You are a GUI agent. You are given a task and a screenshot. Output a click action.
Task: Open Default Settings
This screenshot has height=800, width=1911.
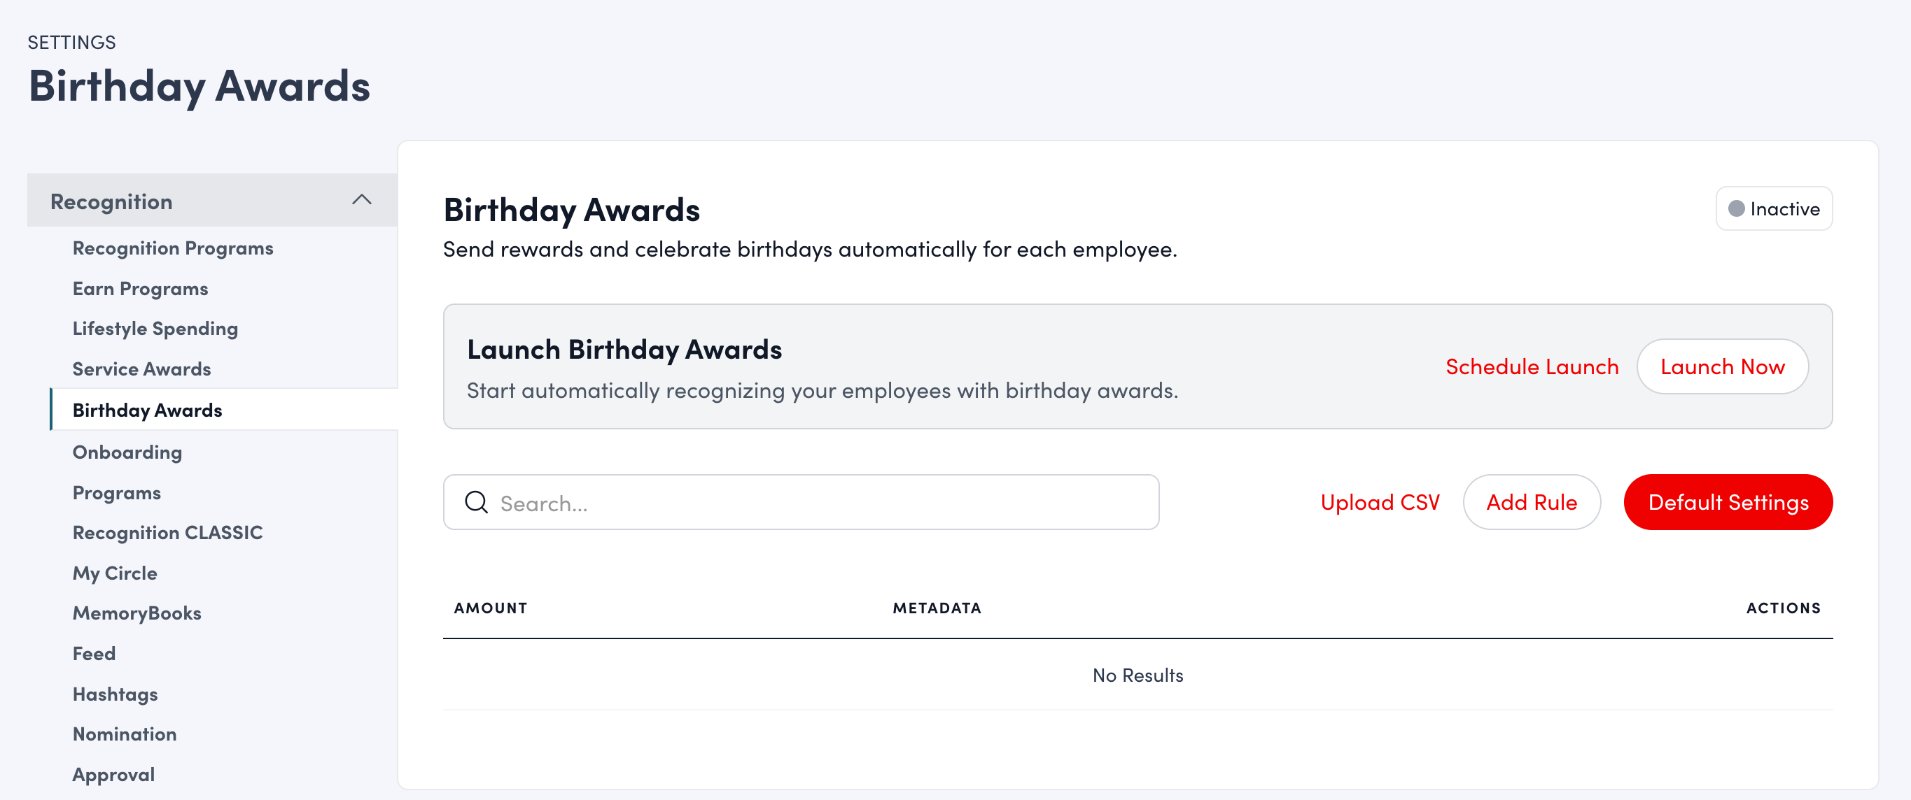[1727, 503]
